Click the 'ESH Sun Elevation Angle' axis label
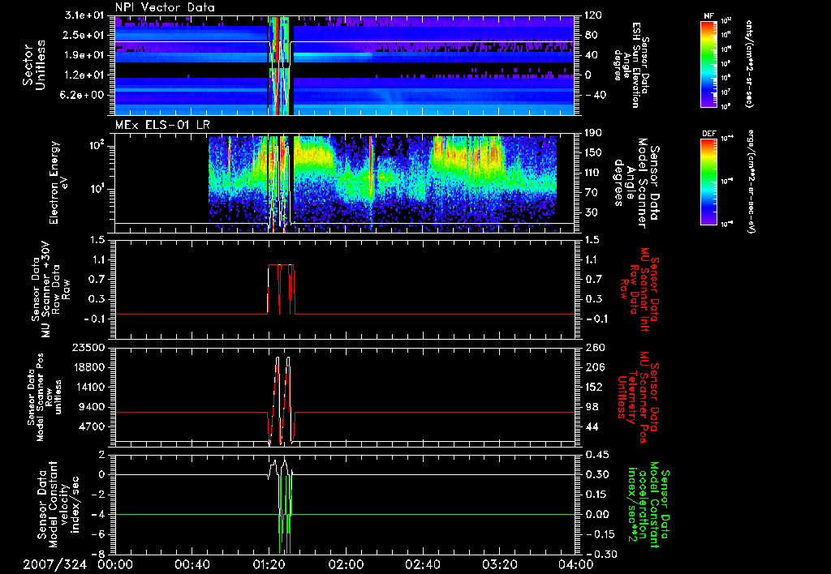Viewport: 831px width, 574px height. tap(631, 65)
